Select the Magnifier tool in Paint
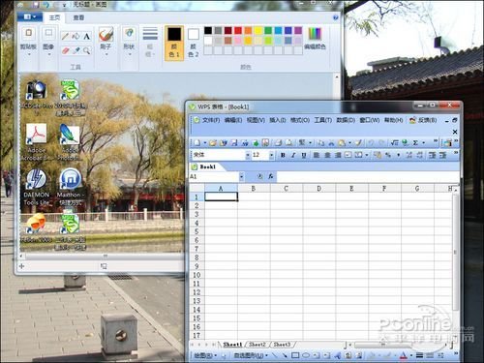Image resolution: width=484 pixels, height=363 pixels. [x=86, y=50]
